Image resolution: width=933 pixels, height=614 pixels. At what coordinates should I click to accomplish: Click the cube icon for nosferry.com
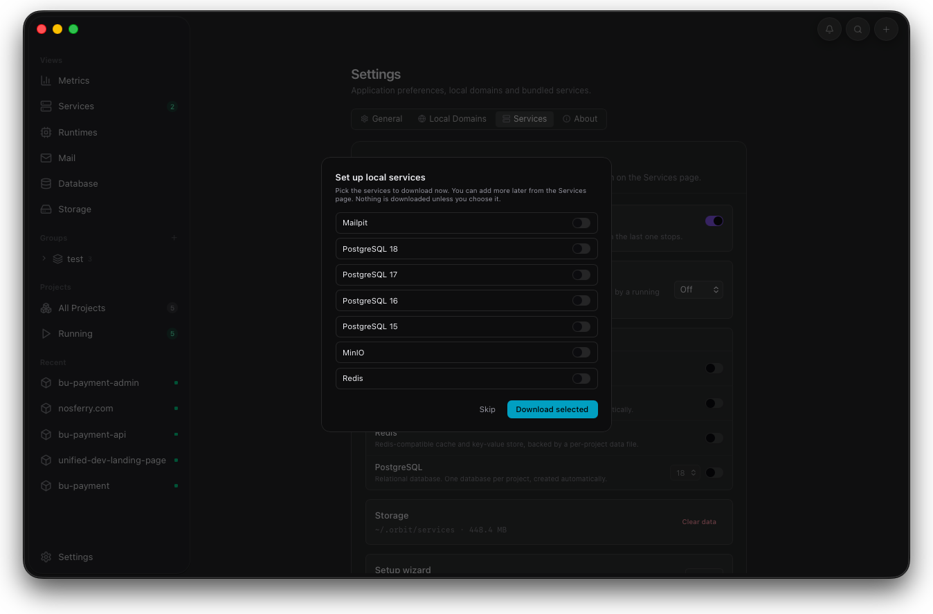[x=46, y=408]
